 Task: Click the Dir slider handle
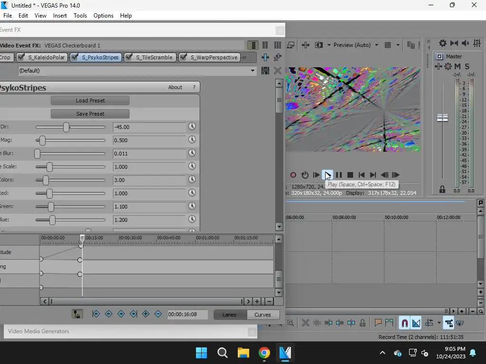pos(66,127)
